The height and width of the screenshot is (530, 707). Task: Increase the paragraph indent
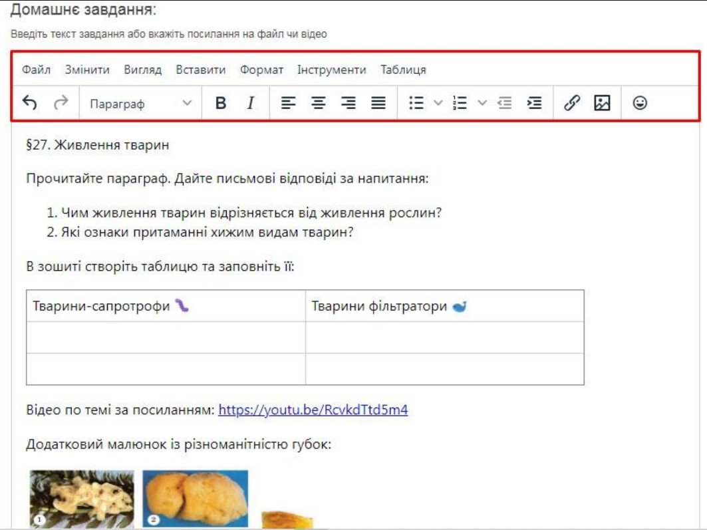534,103
